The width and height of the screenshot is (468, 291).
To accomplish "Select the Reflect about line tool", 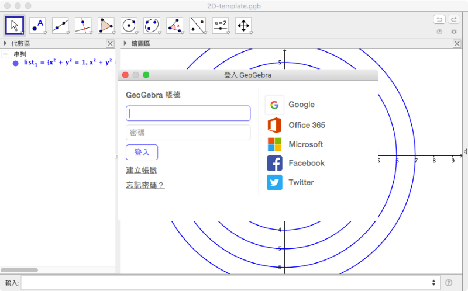I will [198, 25].
